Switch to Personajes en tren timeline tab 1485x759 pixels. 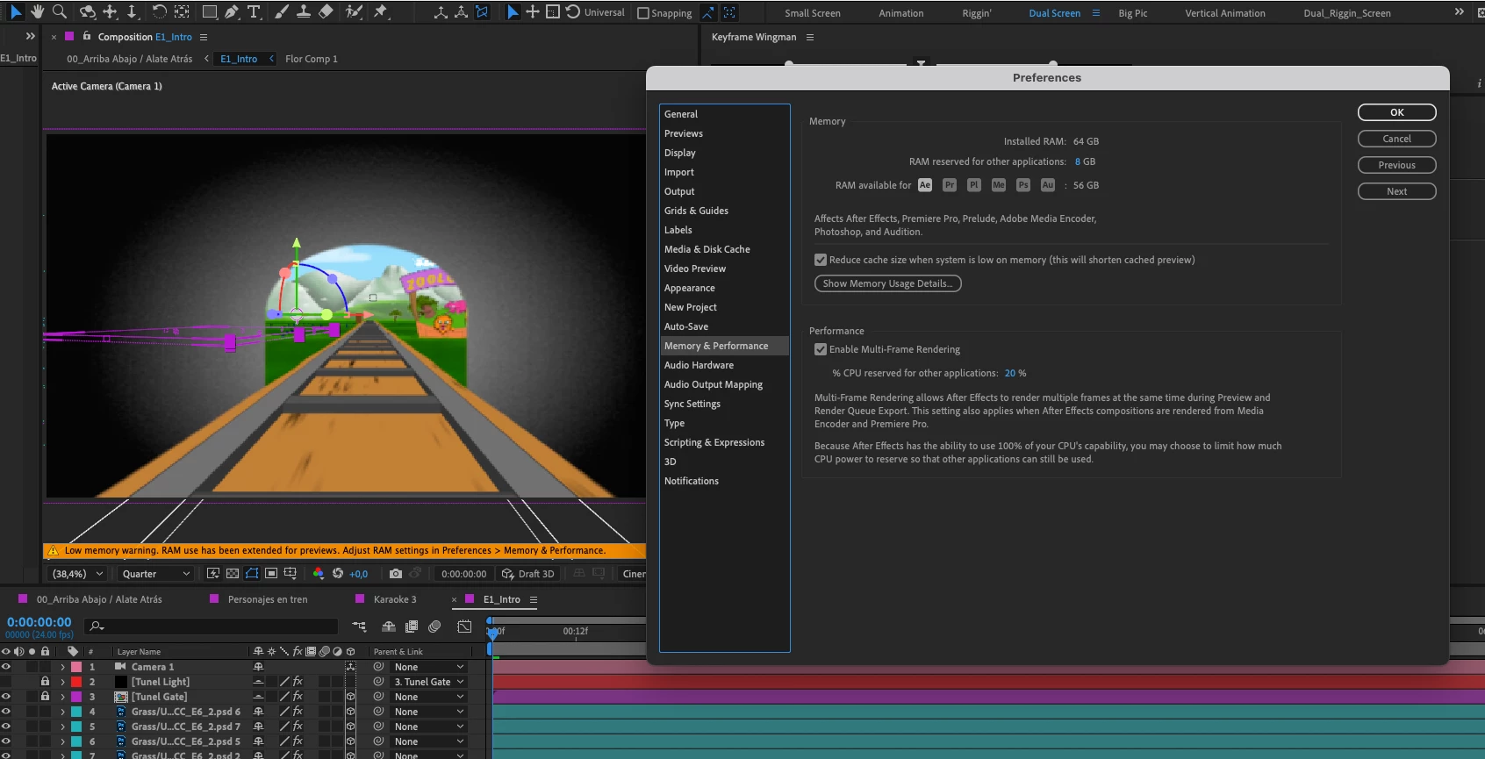[268, 599]
